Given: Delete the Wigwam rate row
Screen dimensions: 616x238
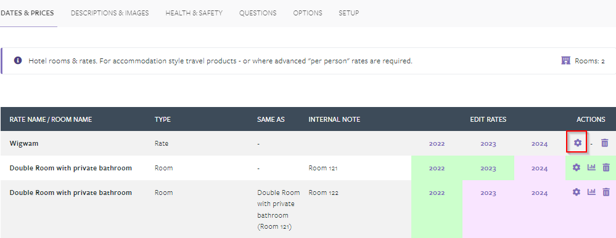Looking at the screenshot, I should [605, 143].
